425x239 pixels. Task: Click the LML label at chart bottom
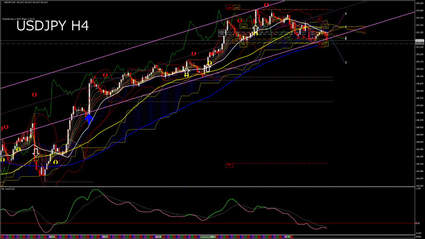tap(229, 165)
